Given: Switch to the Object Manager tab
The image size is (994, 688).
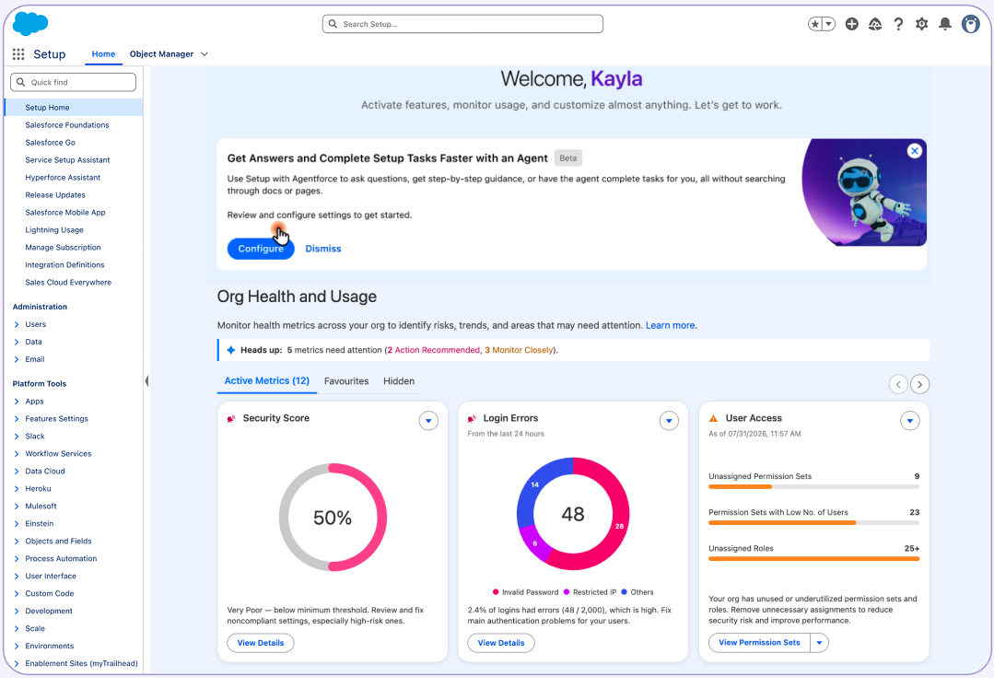Looking at the screenshot, I should point(161,54).
